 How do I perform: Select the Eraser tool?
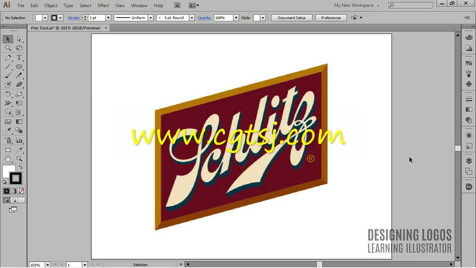[19, 85]
